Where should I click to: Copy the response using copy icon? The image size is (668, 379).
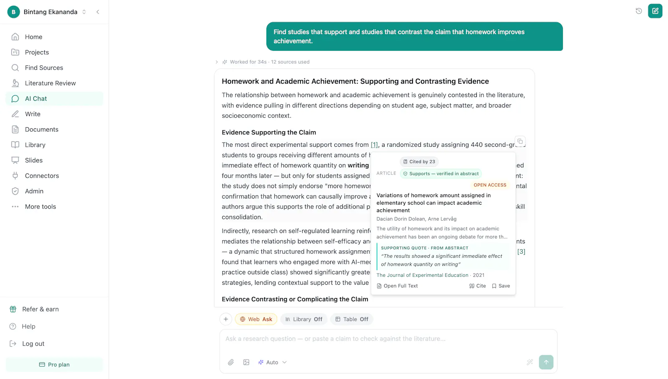[520, 141]
